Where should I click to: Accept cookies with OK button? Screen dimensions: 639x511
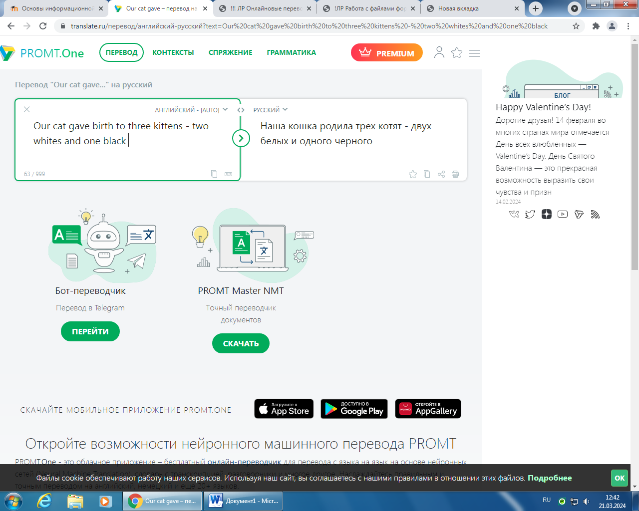click(x=620, y=478)
